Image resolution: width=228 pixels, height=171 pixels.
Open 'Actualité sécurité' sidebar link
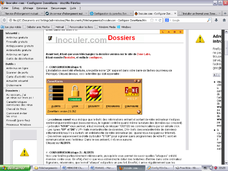(17, 81)
